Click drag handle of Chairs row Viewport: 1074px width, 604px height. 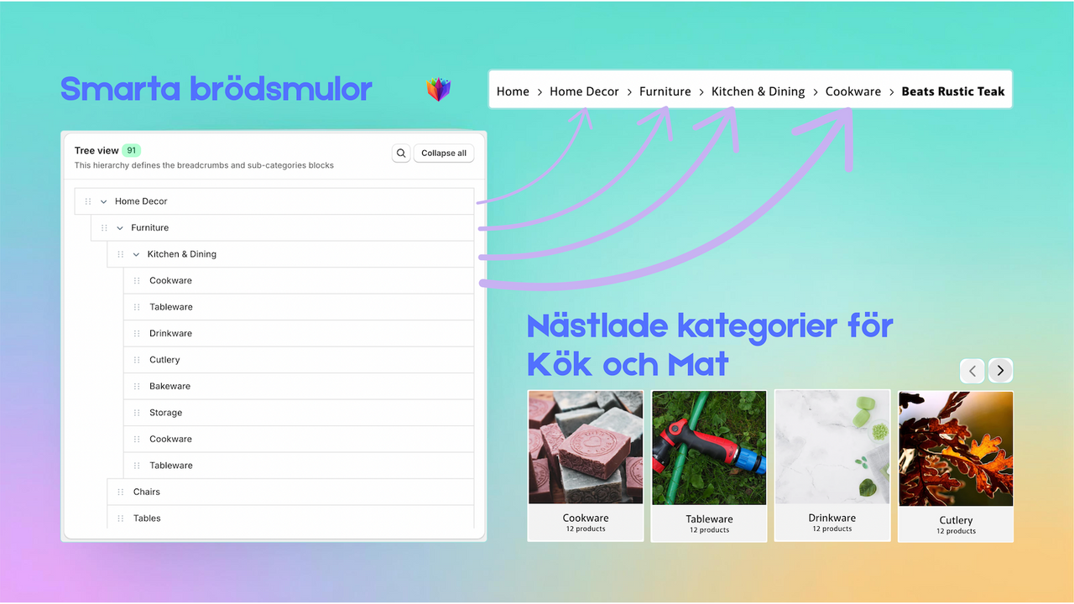(x=121, y=492)
